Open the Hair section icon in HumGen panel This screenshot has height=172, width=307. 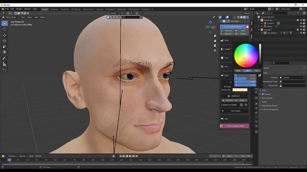pos(222,119)
